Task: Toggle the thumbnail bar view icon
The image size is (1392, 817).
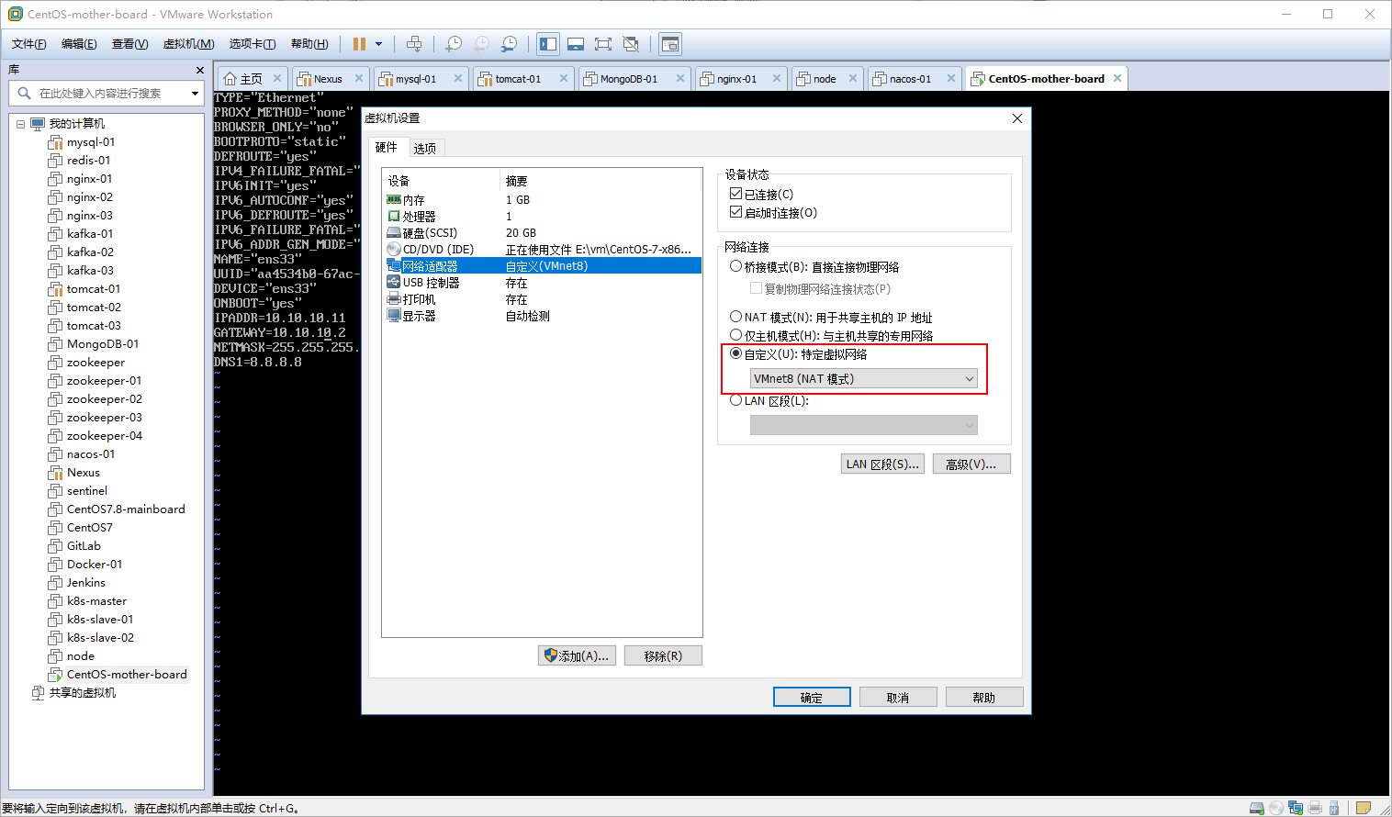Action: point(576,44)
